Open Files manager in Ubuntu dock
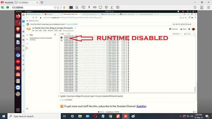 click(18, 36)
